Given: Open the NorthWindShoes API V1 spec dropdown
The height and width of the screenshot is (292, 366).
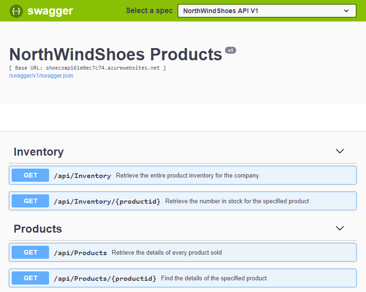Looking at the screenshot, I should click(267, 11).
